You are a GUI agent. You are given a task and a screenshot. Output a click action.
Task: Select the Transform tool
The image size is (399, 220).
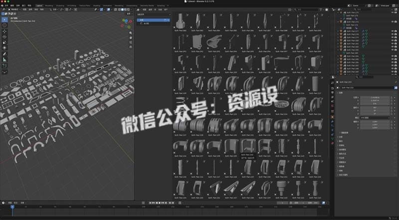(4, 48)
